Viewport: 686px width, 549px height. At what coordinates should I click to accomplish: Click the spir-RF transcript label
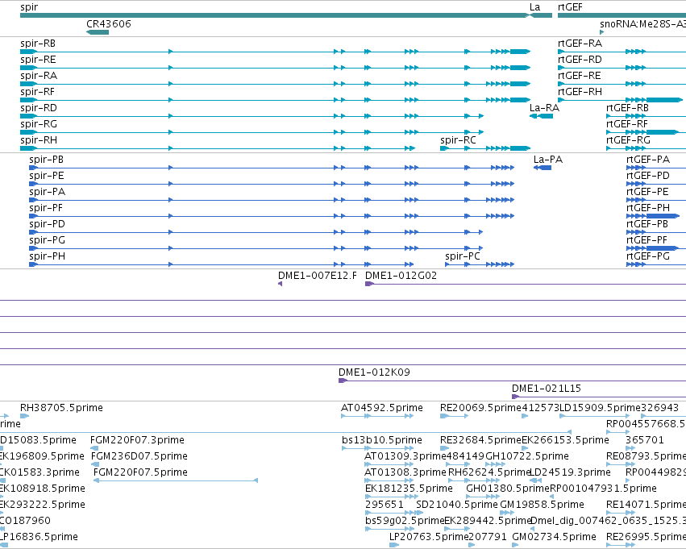click(x=37, y=92)
